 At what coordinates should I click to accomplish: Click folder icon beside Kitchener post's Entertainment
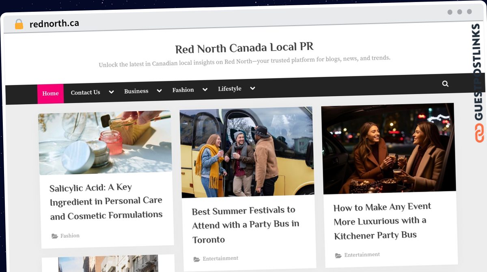pos(338,255)
